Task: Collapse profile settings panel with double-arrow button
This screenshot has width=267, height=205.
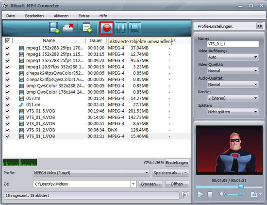Action: (x=260, y=26)
